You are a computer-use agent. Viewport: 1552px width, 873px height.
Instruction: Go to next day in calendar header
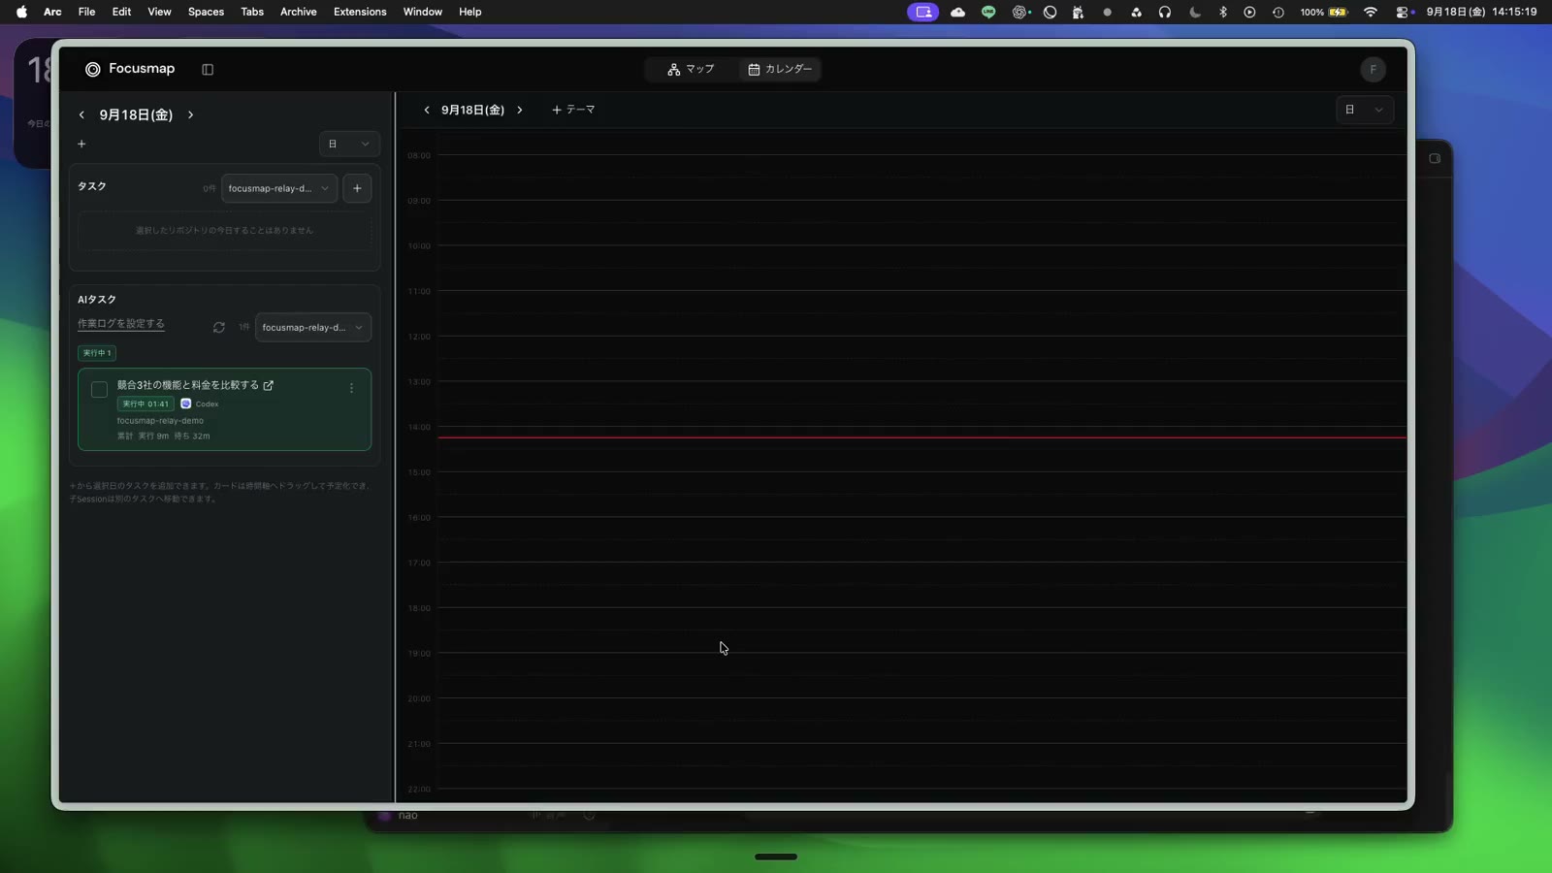[520, 111]
